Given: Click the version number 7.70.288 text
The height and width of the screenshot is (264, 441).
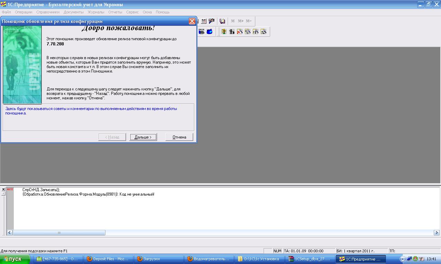Looking at the screenshot, I should tap(55, 44).
